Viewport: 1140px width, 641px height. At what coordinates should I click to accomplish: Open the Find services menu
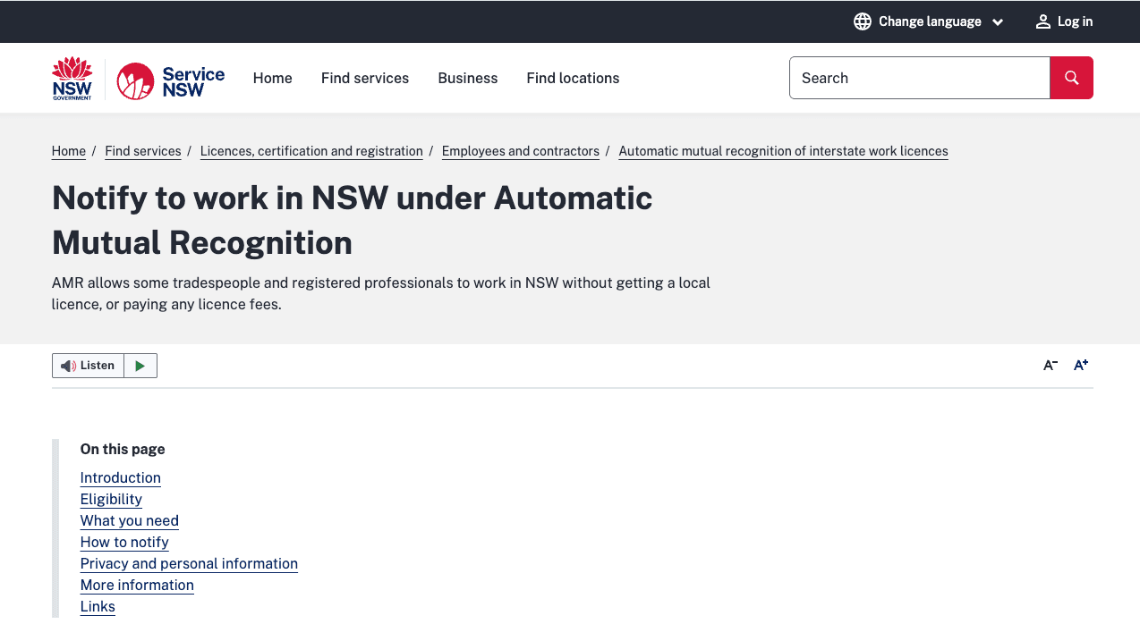click(365, 78)
